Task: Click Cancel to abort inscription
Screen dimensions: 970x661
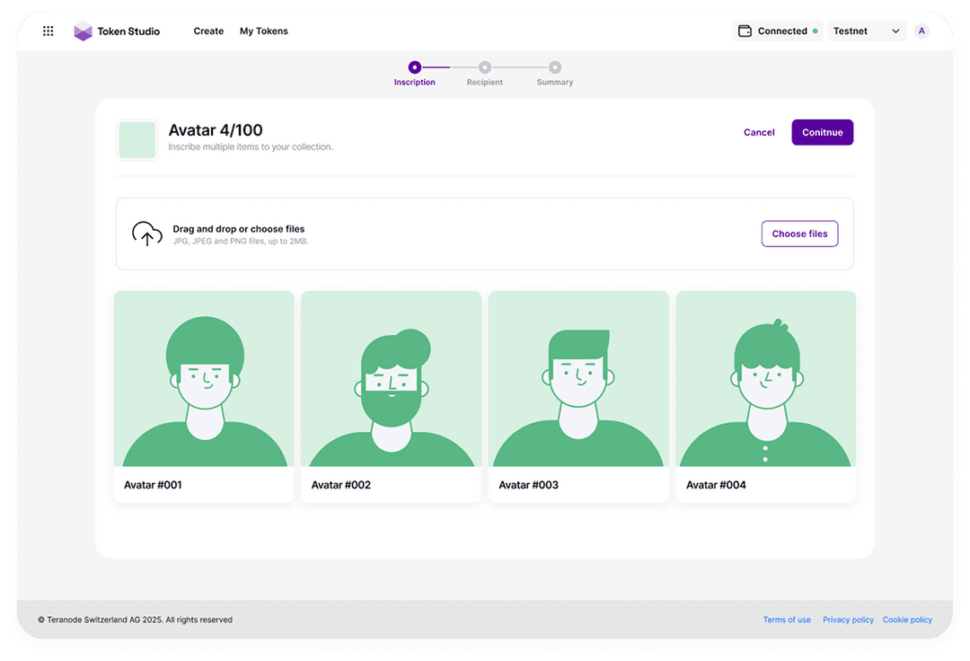Action: coord(759,132)
